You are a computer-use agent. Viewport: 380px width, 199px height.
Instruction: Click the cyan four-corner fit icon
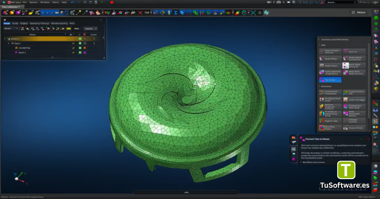(253, 13)
